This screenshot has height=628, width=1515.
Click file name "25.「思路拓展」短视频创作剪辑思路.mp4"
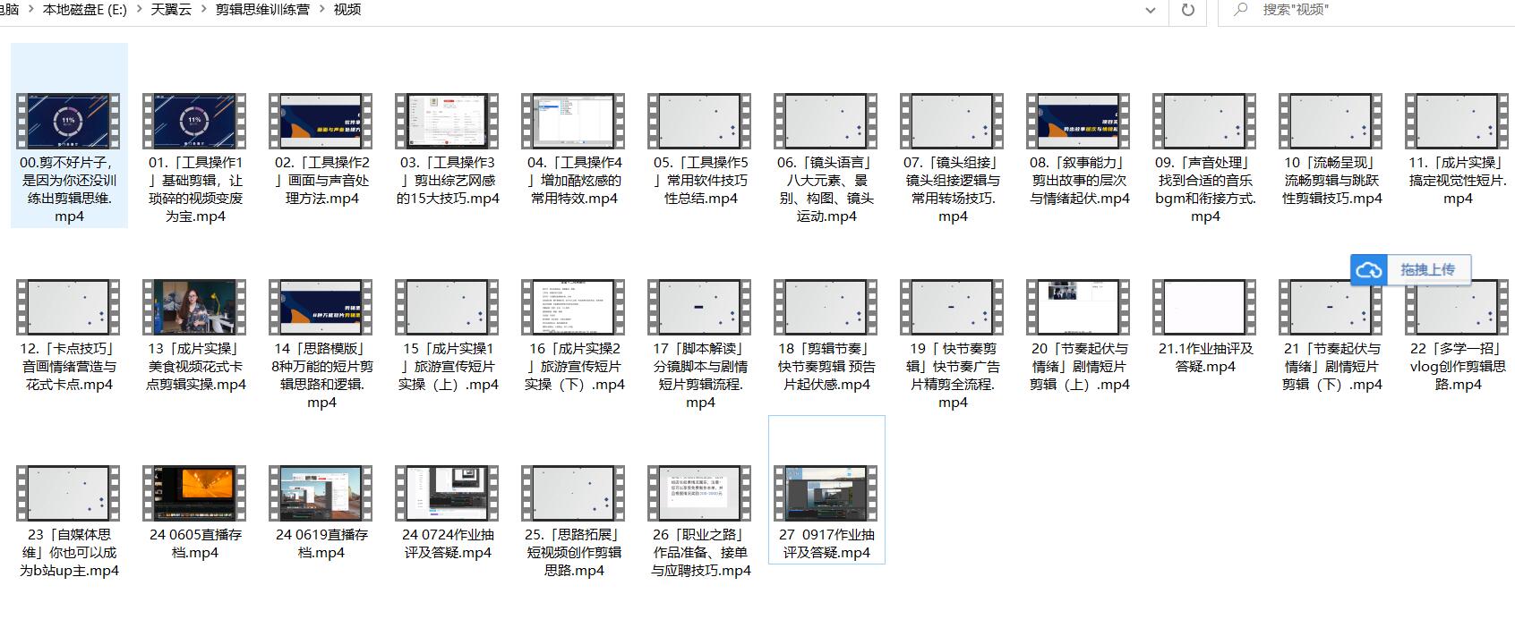(x=574, y=553)
